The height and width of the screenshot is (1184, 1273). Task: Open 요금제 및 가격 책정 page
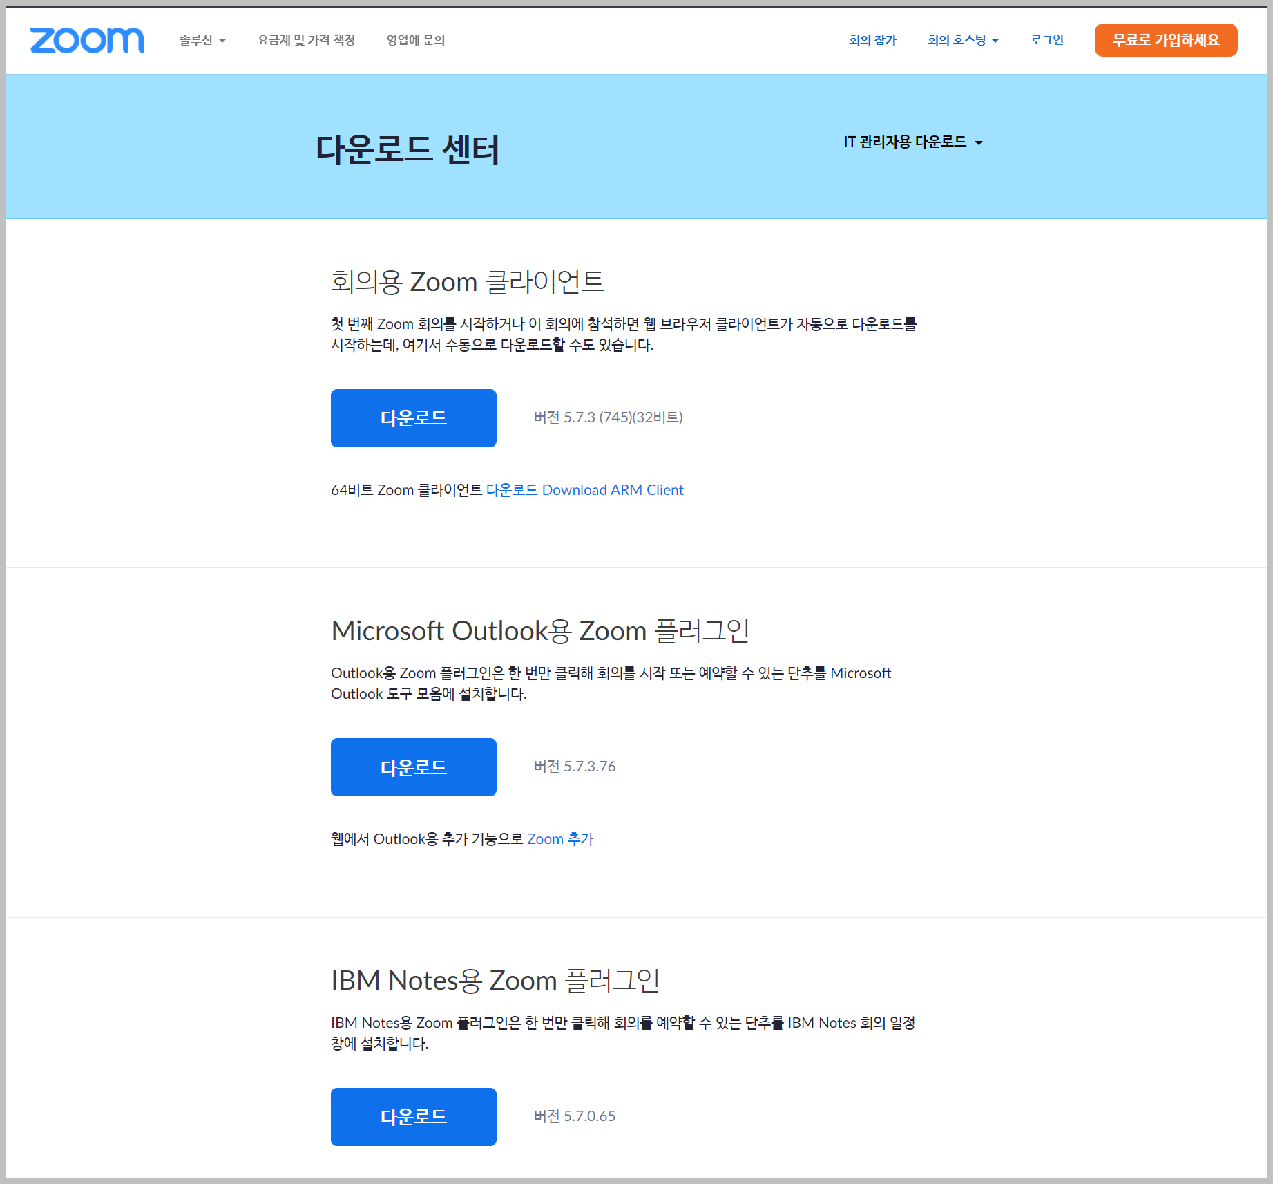[x=307, y=41]
